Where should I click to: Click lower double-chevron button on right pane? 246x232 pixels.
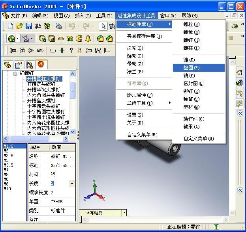(240, 190)
